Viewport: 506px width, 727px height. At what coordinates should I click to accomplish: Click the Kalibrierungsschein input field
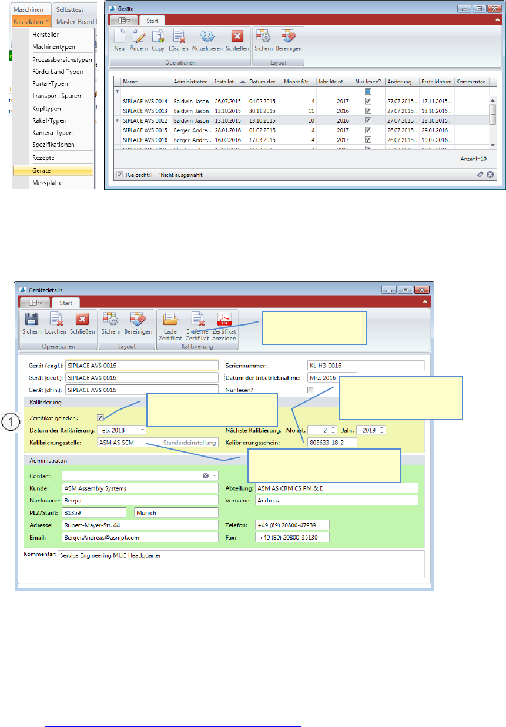pos(330,442)
